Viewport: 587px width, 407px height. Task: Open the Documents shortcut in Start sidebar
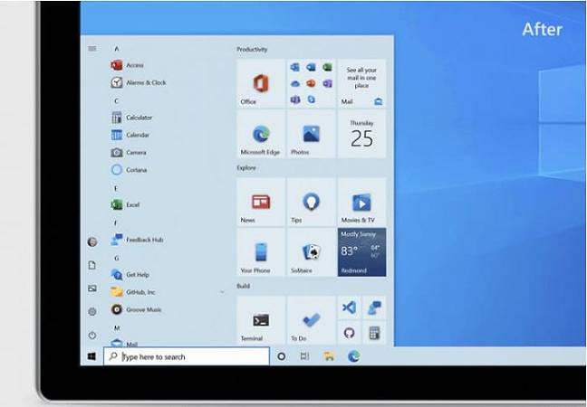coord(92,265)
